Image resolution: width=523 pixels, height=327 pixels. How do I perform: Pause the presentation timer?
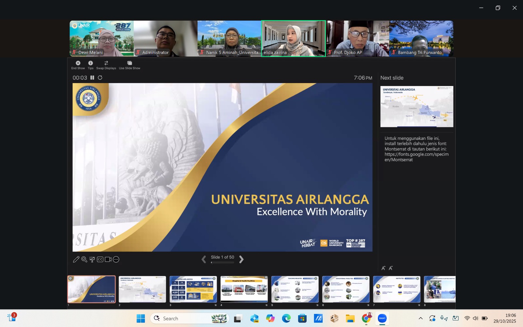click(x=92, y=77)
